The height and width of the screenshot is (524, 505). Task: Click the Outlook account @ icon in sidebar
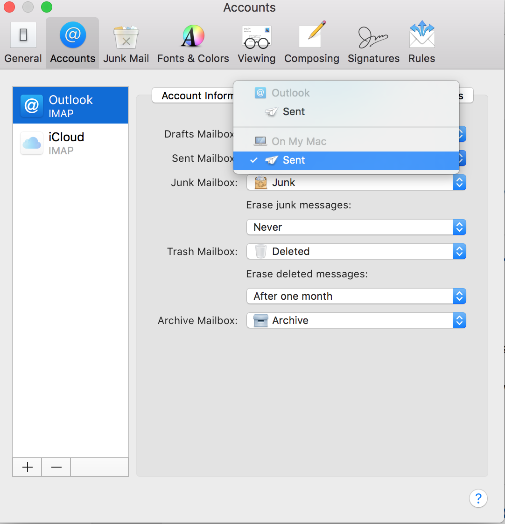point(31,106)
